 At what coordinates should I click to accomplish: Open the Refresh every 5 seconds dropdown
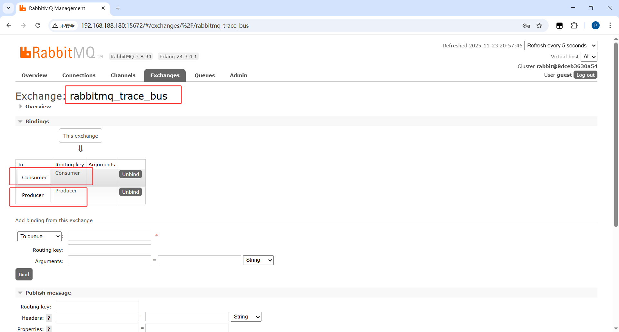coord(561,45)
